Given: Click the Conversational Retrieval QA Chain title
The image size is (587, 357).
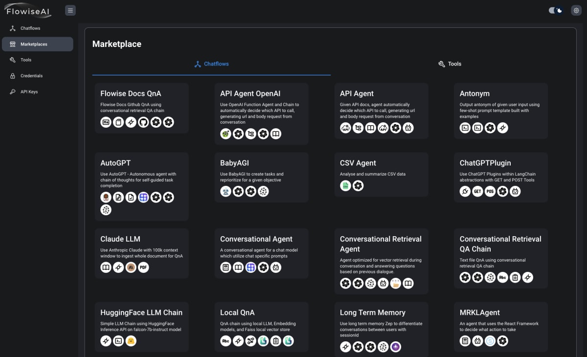Looking at the screenshot, I should coord(500,244).
